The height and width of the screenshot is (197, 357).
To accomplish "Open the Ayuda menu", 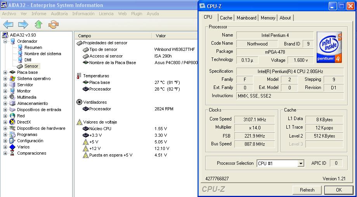I will coord(153,14).
